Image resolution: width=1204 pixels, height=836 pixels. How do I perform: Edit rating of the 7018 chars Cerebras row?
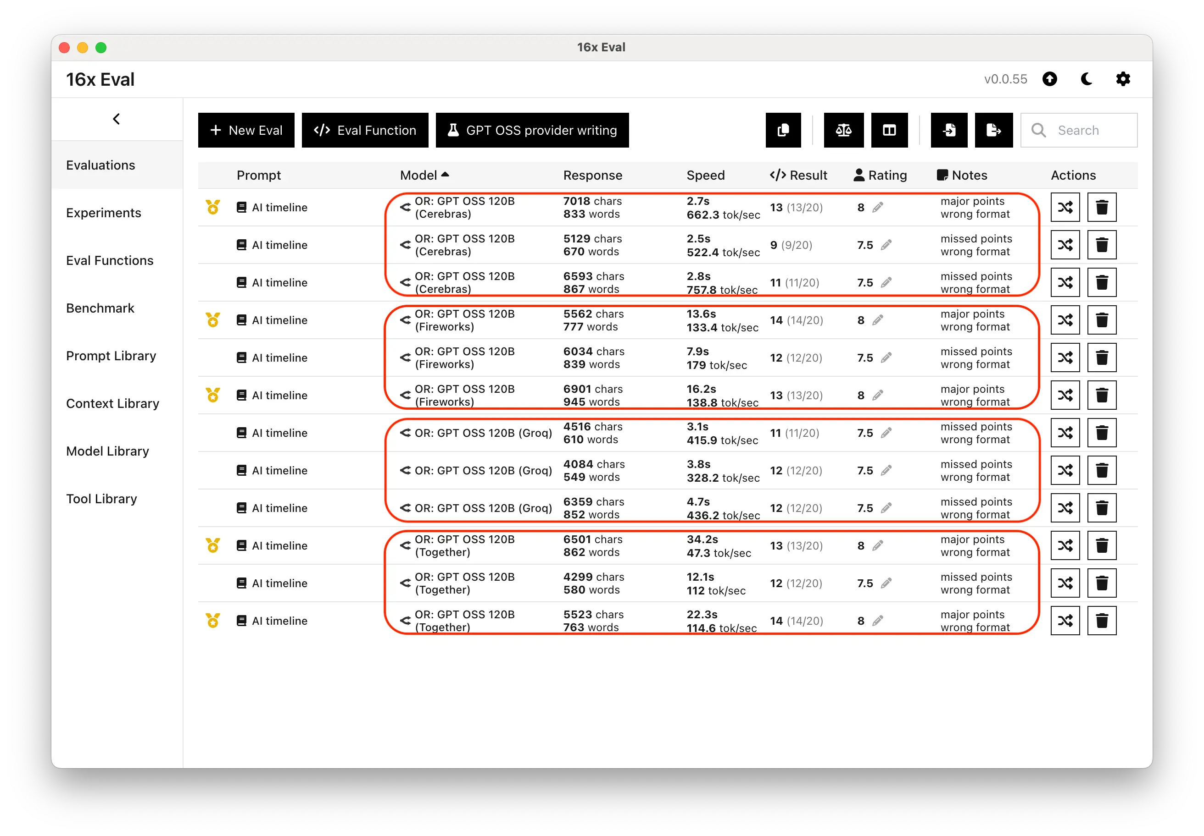coord(877,208)
